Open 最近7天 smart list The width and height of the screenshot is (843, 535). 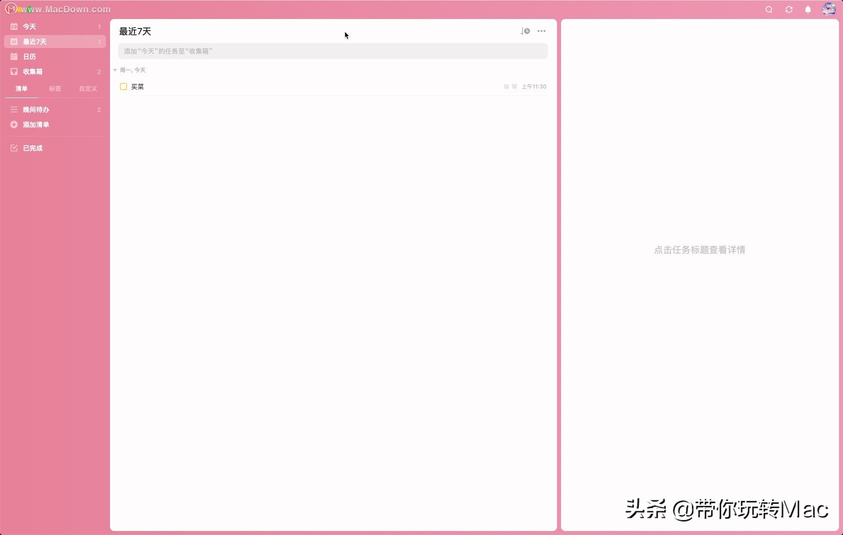point(34,41)
